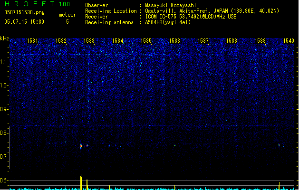Click the 1533 time axis marker
The image size is (299, 190).
pyautogui.click(x=89, y=41)
